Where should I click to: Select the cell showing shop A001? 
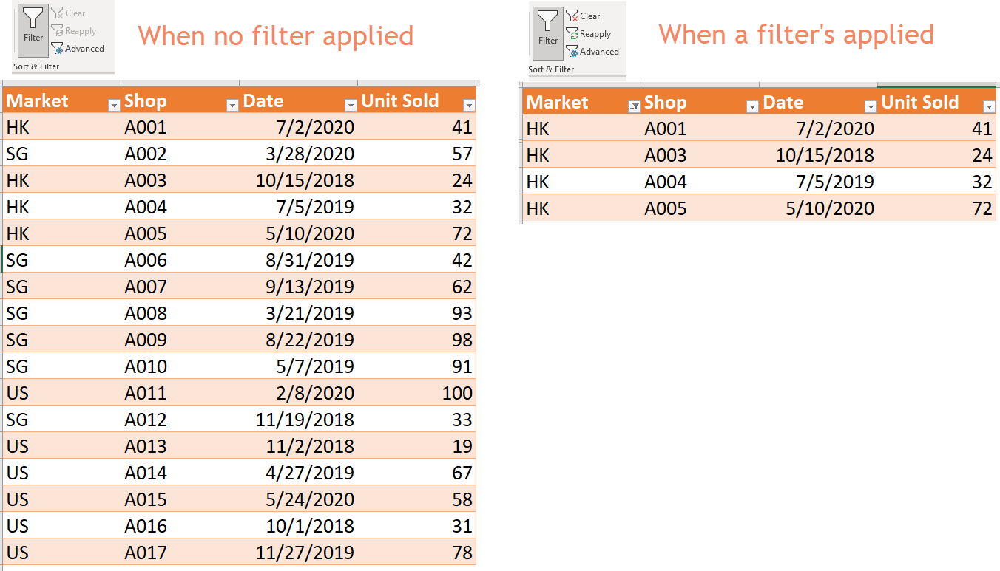(x=146, y=126)
